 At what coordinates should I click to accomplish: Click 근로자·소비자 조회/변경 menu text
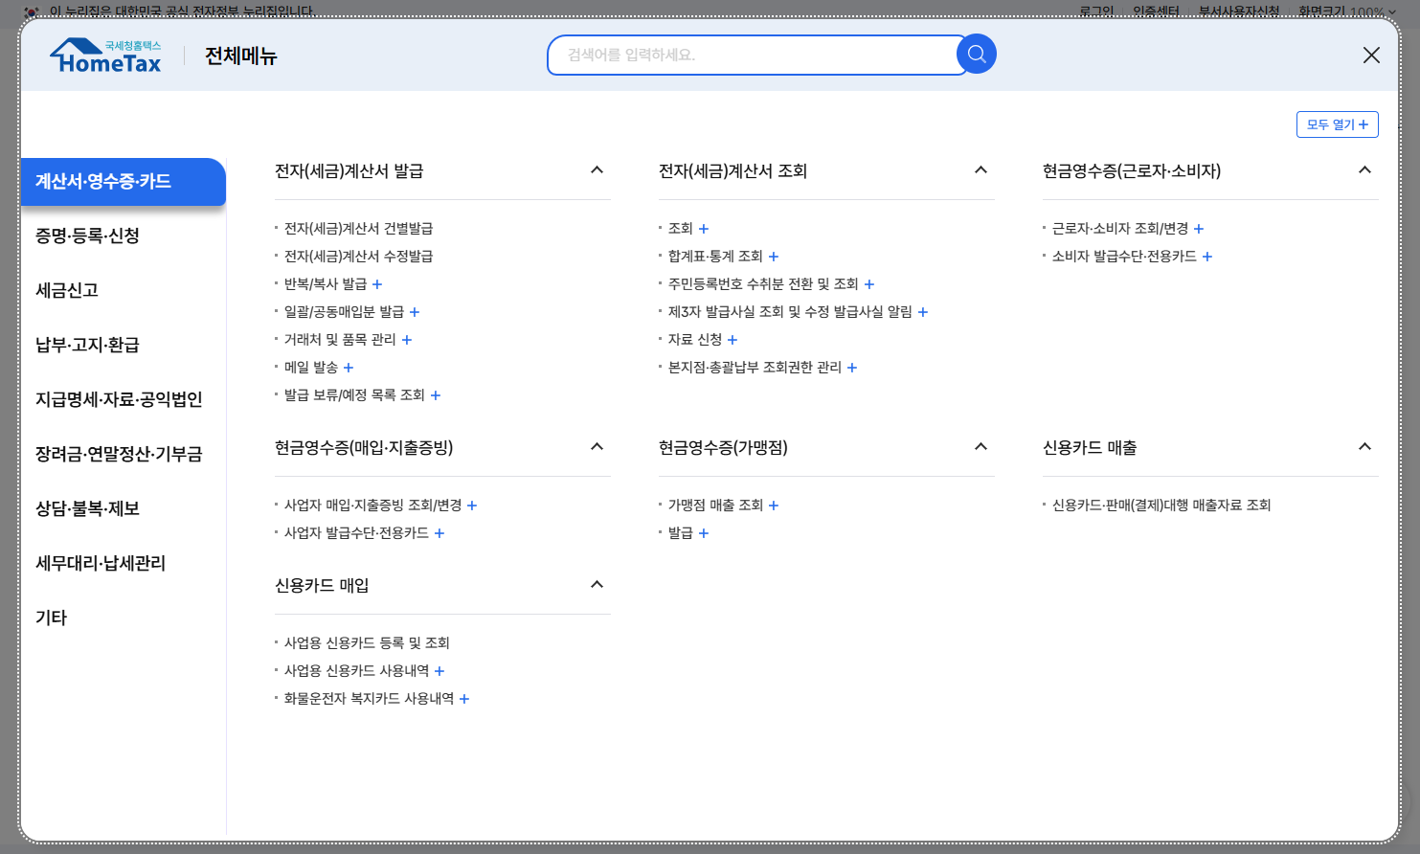coord(1120,229)
